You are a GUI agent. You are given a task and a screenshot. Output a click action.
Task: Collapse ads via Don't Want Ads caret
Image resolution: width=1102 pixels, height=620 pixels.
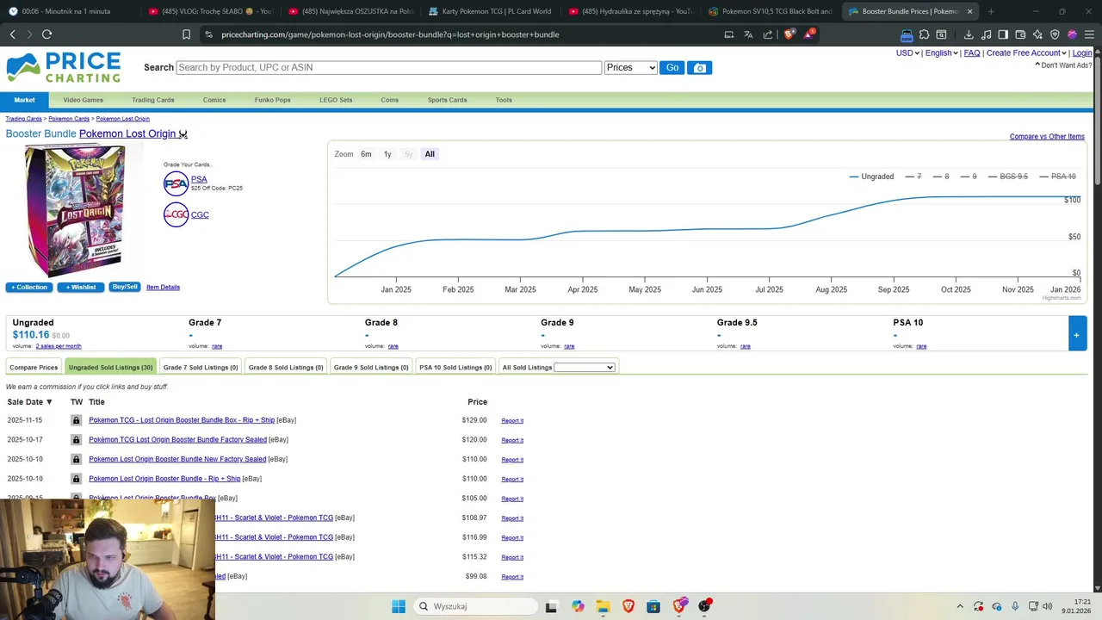tap(1037, 65)
